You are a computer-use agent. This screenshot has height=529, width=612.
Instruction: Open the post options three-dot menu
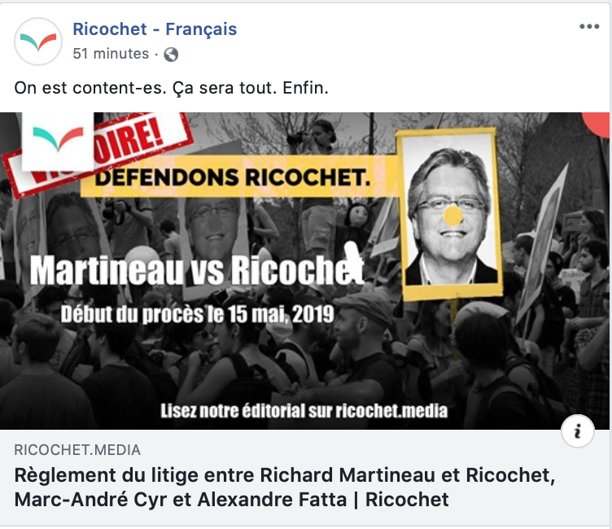click(589, 27)
